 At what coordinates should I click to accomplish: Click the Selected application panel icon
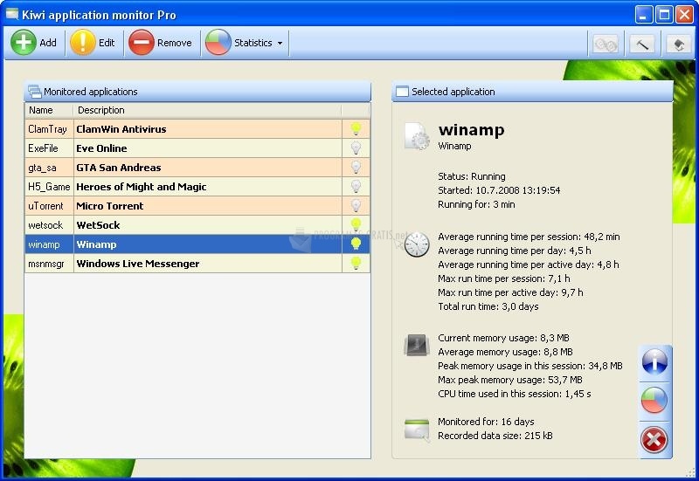click(402, 92)
